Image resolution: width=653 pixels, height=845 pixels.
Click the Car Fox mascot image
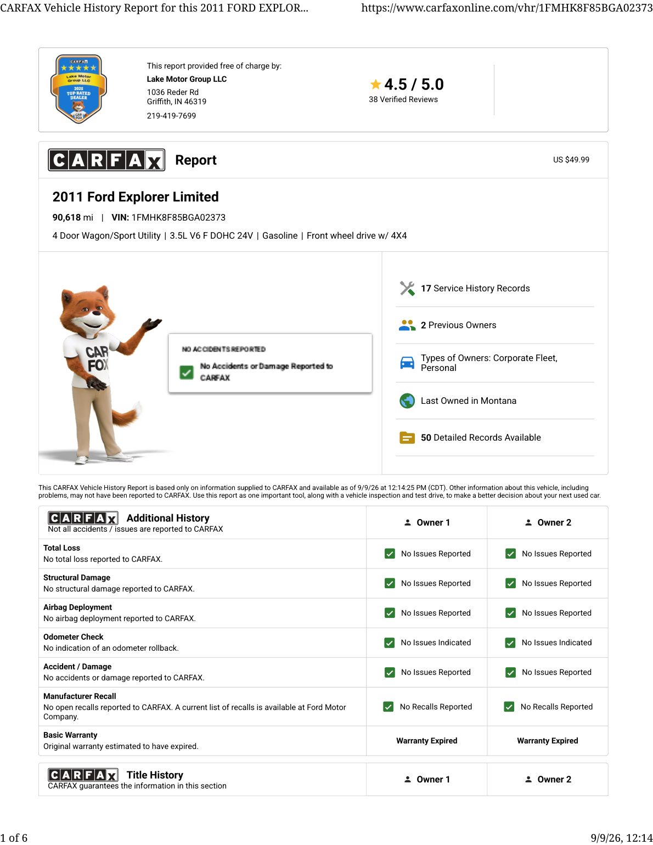[x=104, y=374]
